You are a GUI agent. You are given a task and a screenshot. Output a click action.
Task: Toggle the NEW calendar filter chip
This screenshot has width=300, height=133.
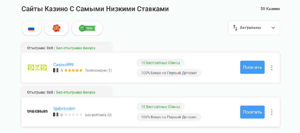(87, 28)
